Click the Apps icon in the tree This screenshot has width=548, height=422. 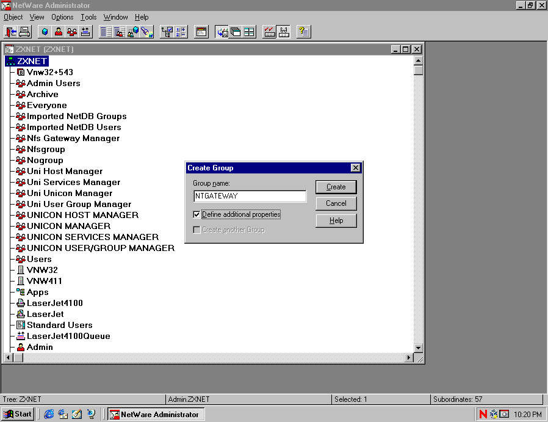click(x=21, y=292)
